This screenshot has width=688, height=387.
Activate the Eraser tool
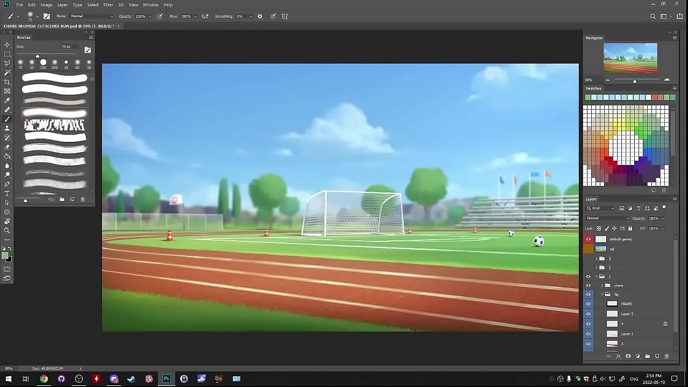pyautogui.click(x=7, y=147)
